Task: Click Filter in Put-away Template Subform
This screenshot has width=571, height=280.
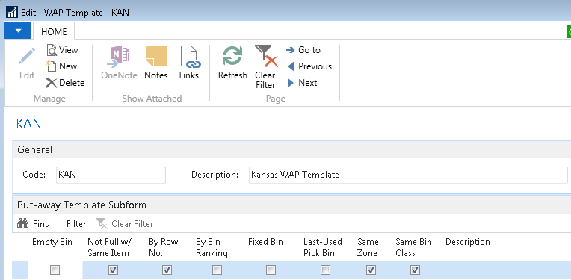Action: point(76,224)
